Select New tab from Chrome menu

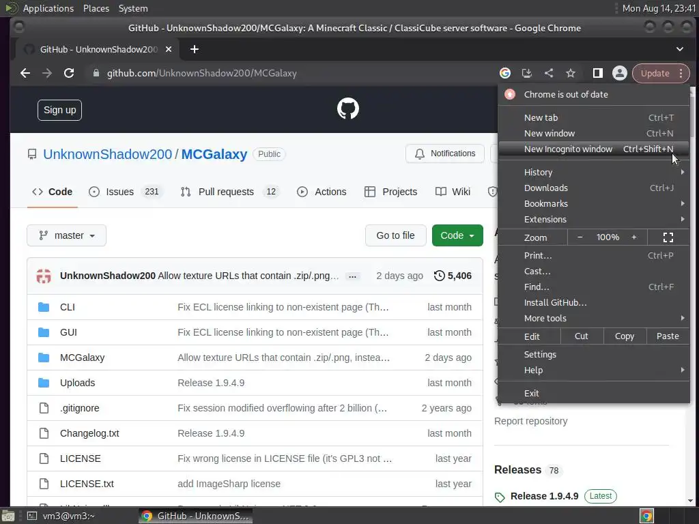tap(593, 117)
